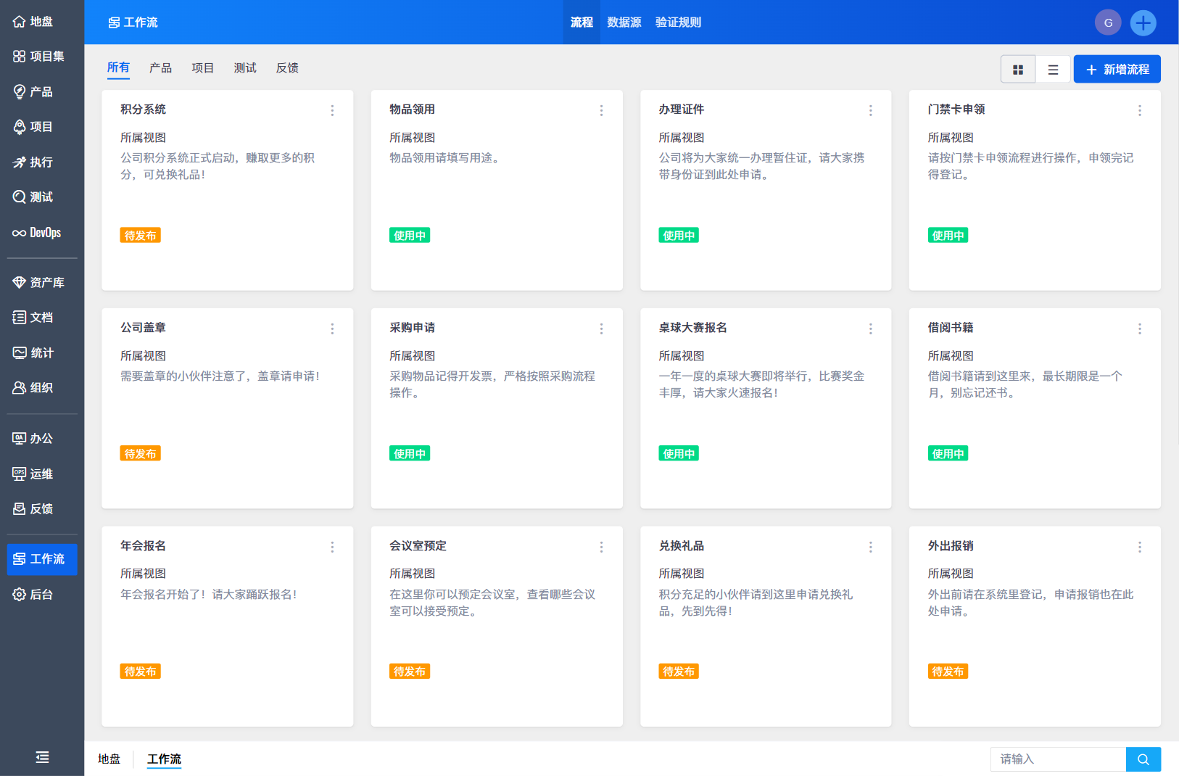Open 测试 in the left sidebar
The height and width of the screenshot is (776, 1179).
click(33, 197)
